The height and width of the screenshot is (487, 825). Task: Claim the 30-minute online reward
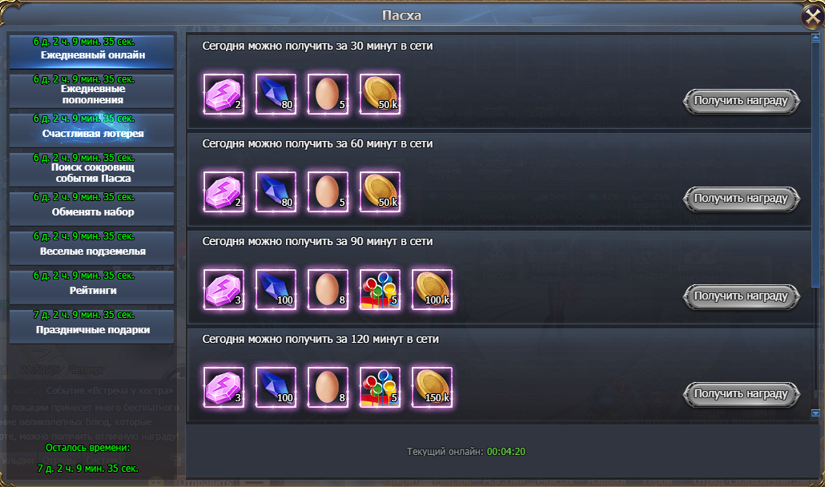[x=742, y=101]
